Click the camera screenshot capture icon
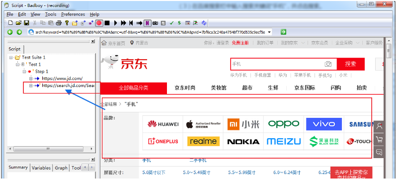Viewport: 398px width, 181px height. (x=155, y=23)
